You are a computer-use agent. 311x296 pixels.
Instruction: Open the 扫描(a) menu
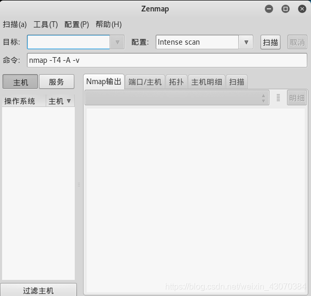[x=15, y=24]
